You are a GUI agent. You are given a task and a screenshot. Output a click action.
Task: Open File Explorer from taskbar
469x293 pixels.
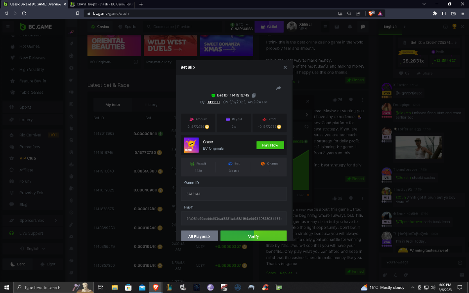[114, 288]
